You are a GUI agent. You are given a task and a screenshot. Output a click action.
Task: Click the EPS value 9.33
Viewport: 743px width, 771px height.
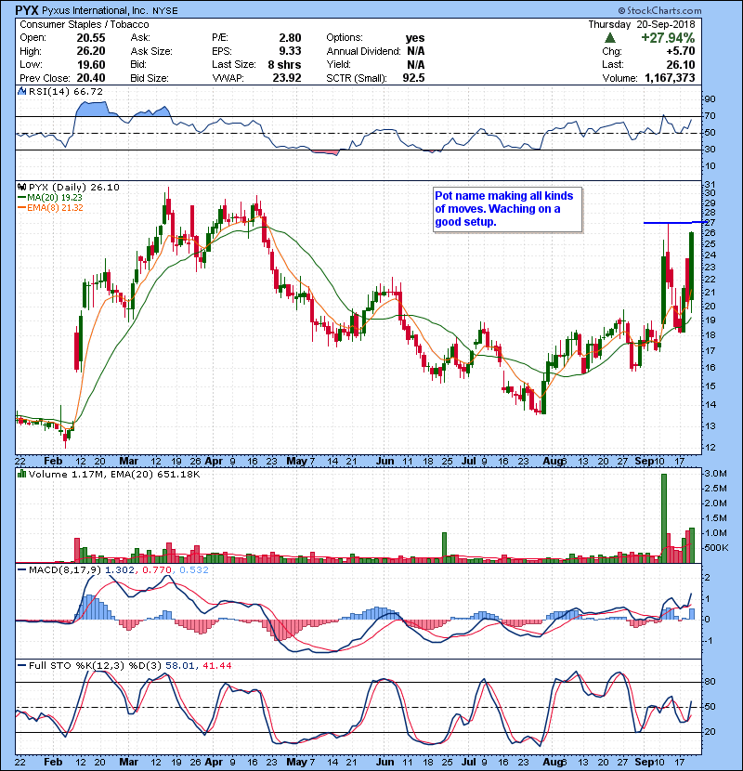(290, 51)
